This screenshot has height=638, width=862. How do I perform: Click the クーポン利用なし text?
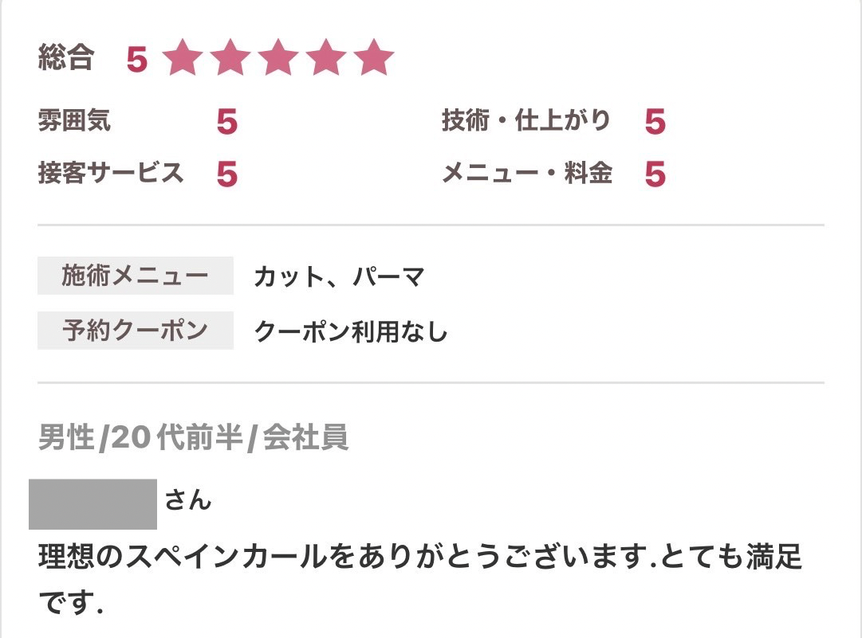351,331
